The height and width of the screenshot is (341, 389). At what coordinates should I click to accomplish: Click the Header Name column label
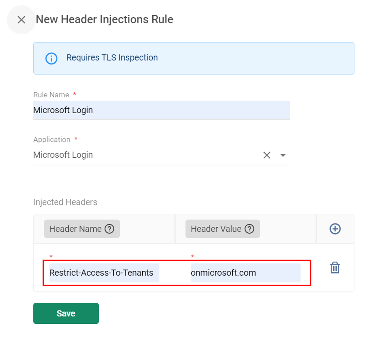[x=76, y=229]
